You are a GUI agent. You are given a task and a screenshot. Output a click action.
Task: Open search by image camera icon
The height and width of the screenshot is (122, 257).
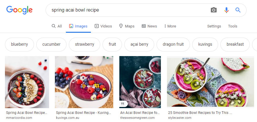[214, 10]
